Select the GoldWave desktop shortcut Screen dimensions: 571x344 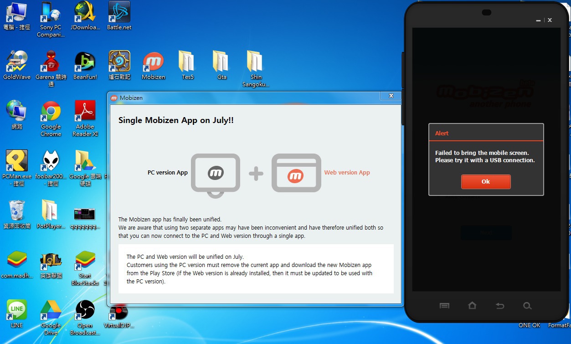tap(17, 66)
